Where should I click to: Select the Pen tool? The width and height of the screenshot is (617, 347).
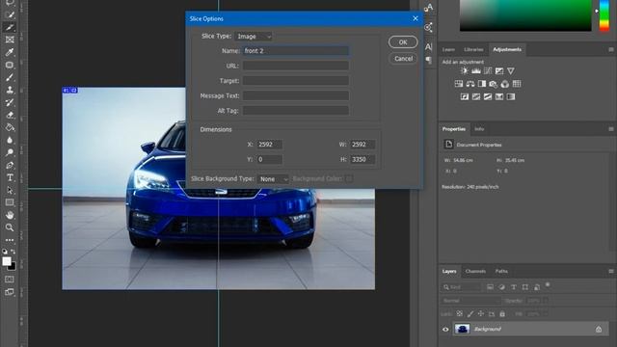click(10, 165)
